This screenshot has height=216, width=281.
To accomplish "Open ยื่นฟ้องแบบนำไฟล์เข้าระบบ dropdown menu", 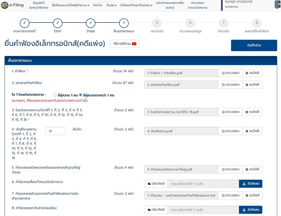I will 71,5.
